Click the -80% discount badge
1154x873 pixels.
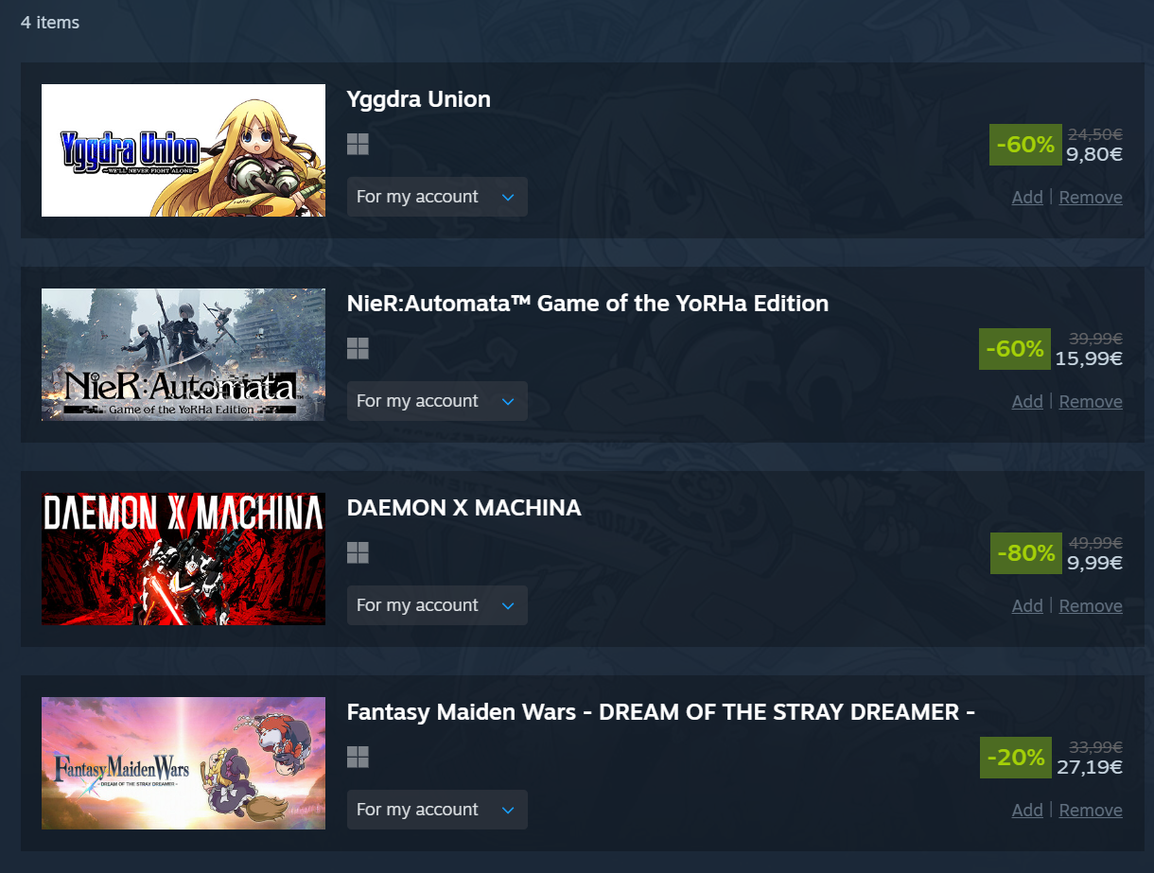click(1026, 553)
